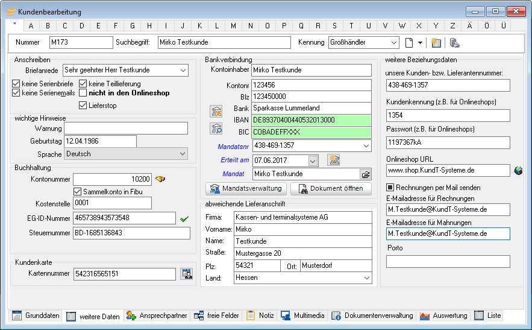Click the Kostenstelle field showing 0001

[112, 203]
